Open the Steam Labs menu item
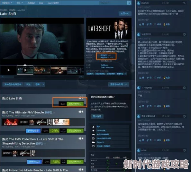The image size is (191, 172). click(x=53, y=3)
